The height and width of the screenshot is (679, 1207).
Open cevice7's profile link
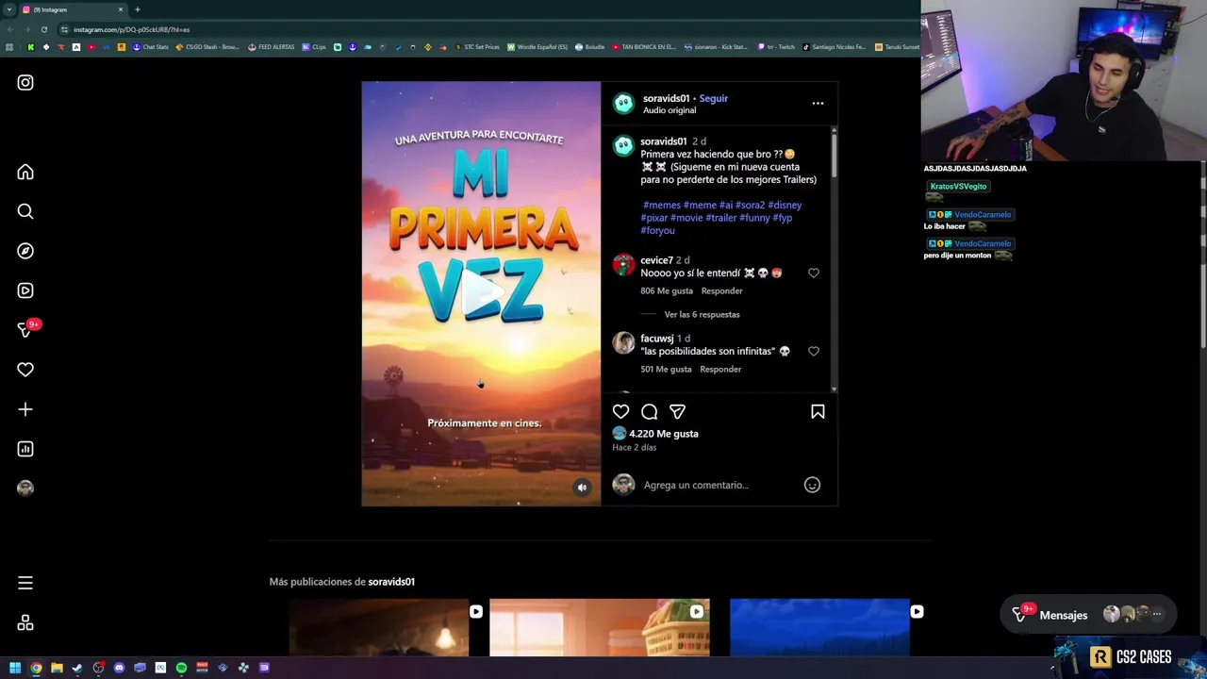[656, 260]
